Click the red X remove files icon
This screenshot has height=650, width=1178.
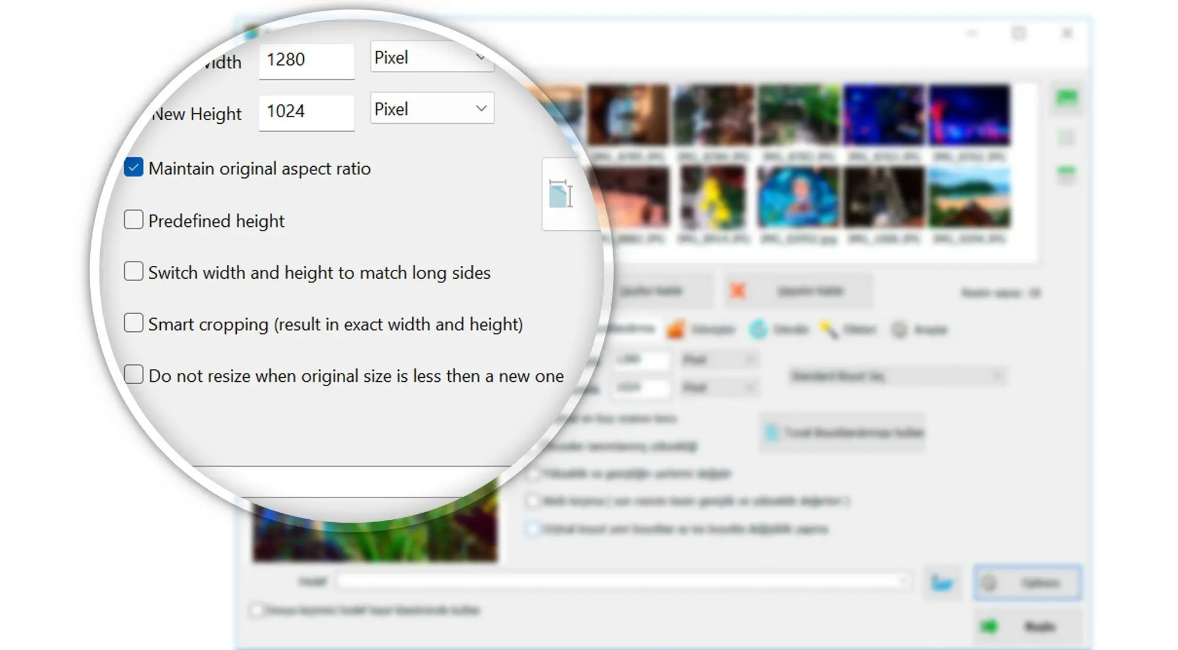[x=737, y=291]
